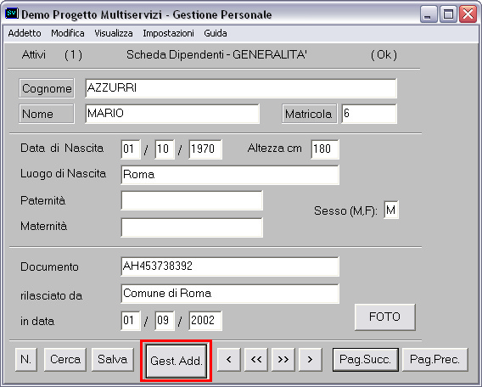Click the Attivi status label
The width and height of the screenshot is (482, 387).
coord(34,54)
